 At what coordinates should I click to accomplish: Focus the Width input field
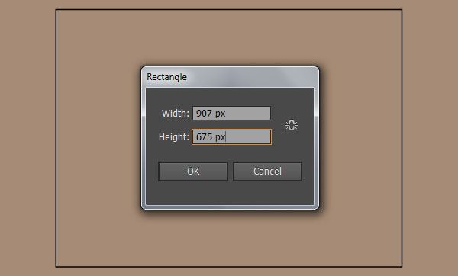(231, 113)
